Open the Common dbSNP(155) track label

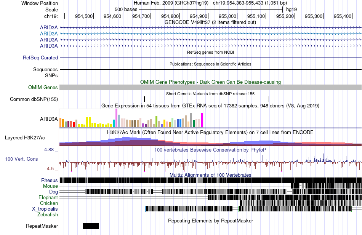(34, 99)
